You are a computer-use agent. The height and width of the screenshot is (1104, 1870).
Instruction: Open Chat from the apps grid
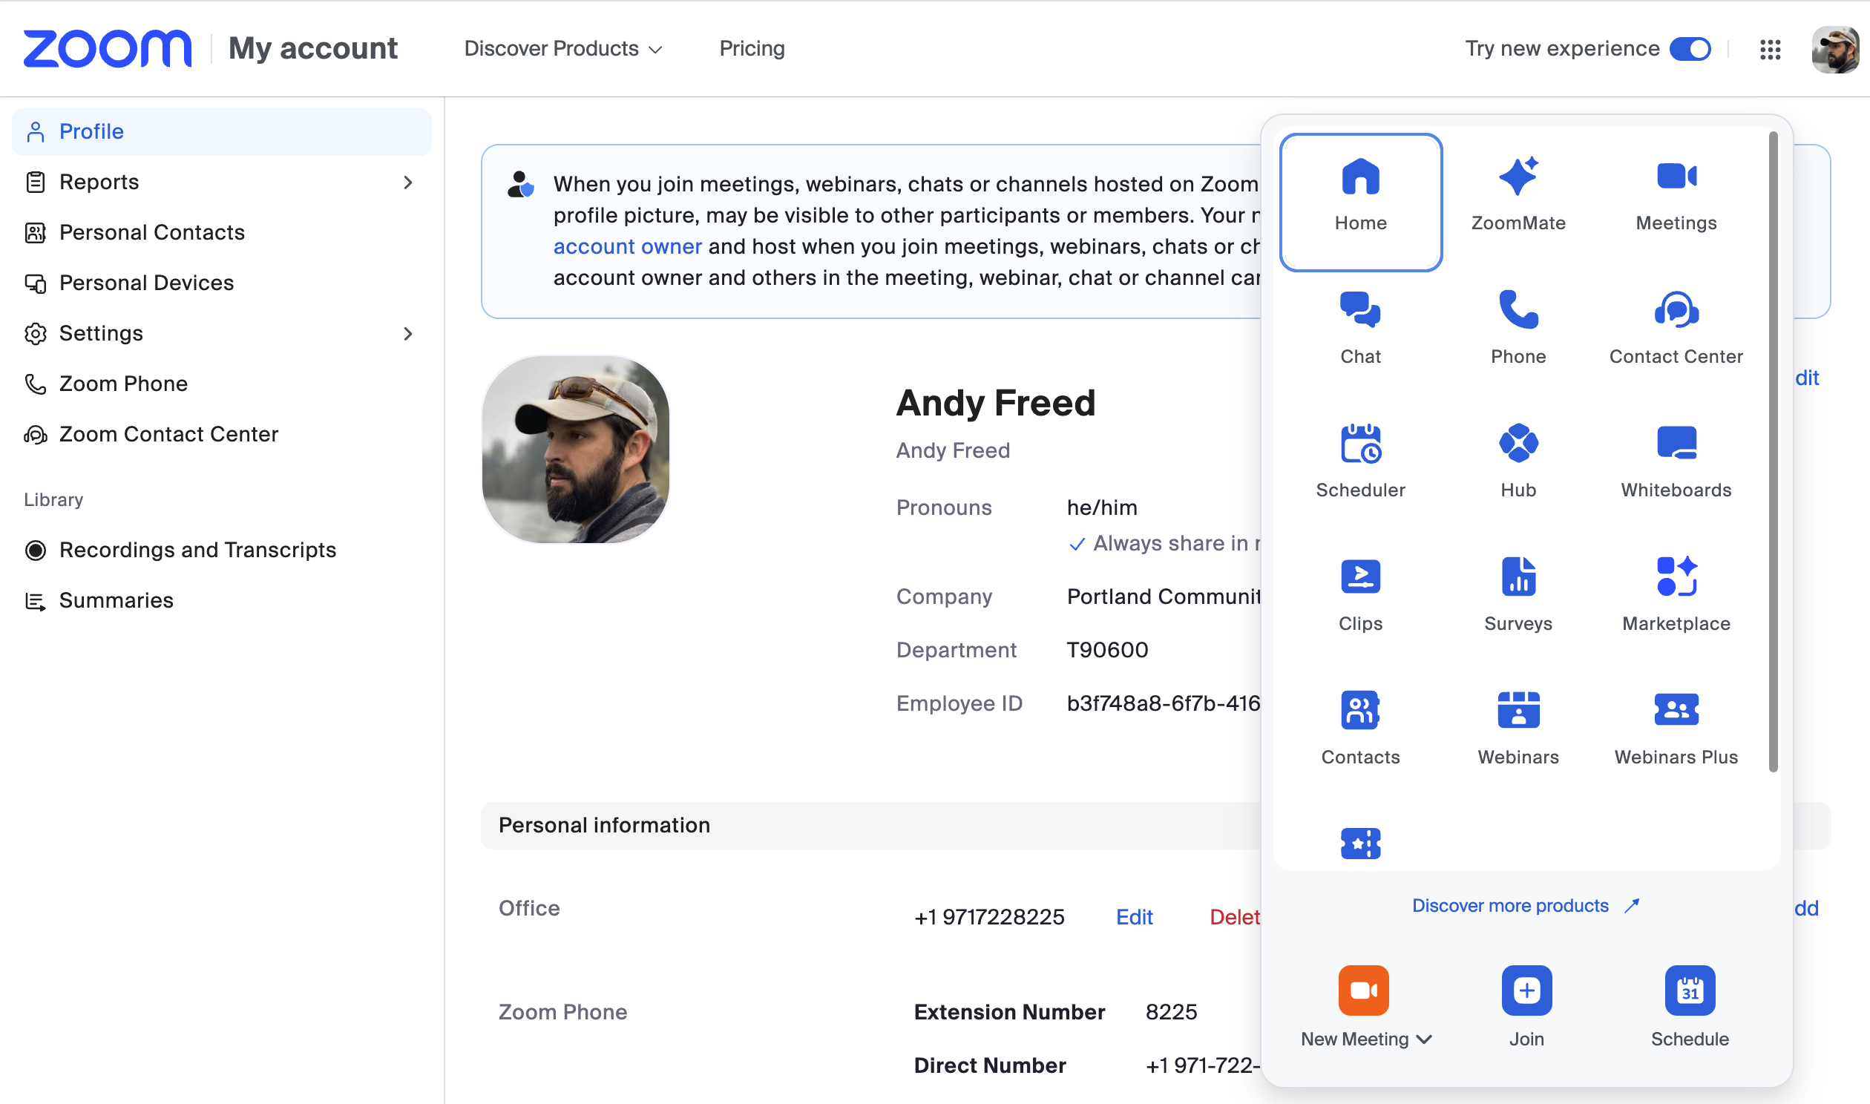point(1360,328)
